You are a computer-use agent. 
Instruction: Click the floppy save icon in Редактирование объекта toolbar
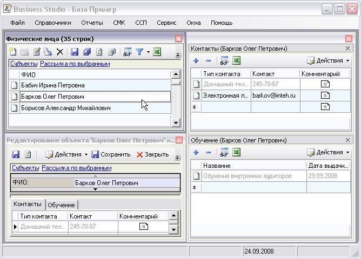[16, 154]
